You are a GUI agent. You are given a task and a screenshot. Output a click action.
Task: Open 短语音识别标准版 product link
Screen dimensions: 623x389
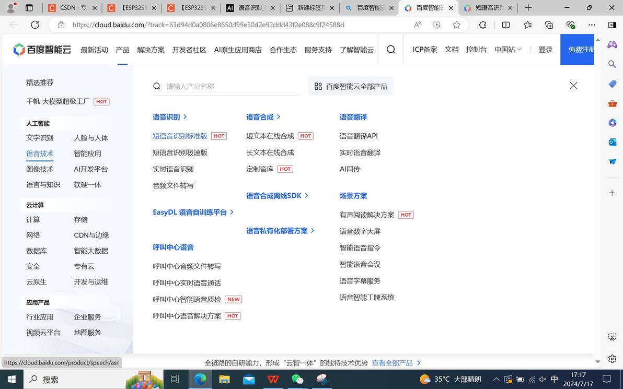[x=180, y=136]
